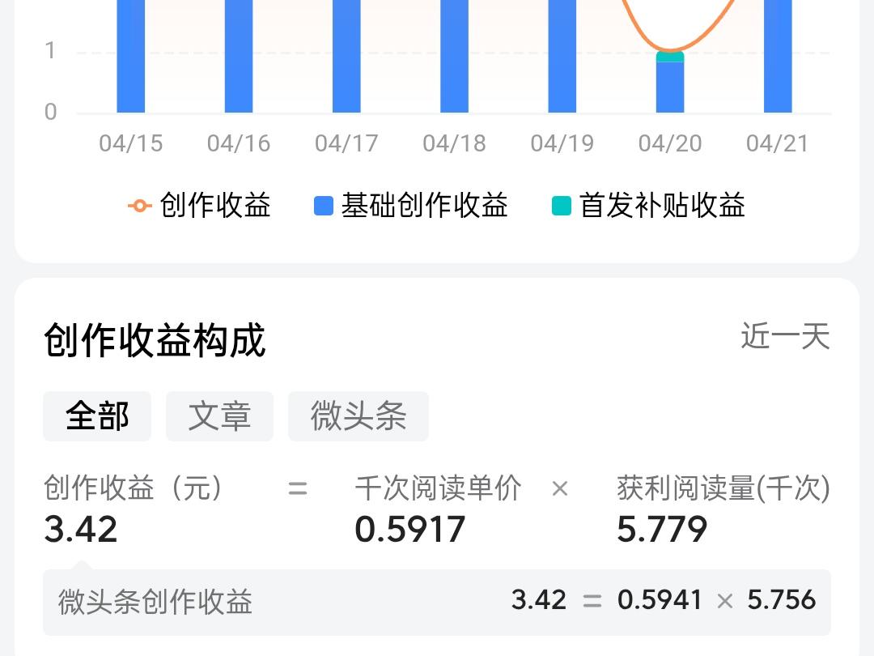Switch to the 文章 tab
The image size is (874, 656).
click(x=219, y=416)
